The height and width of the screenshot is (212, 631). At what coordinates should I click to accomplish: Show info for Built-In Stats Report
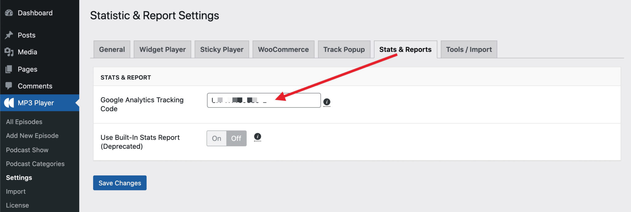point(258,137)
